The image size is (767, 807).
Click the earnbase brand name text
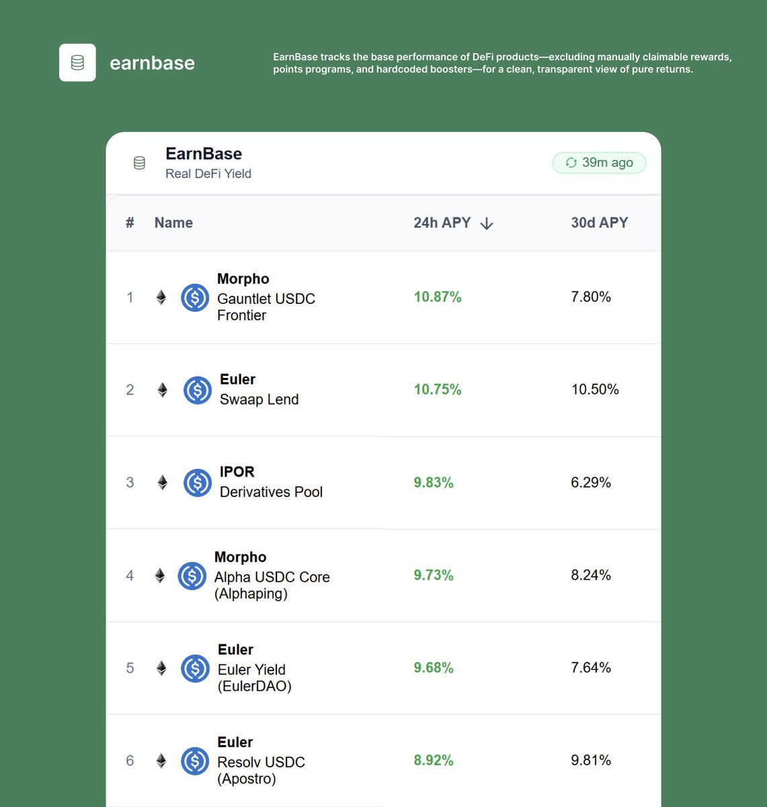pos(152,63)
